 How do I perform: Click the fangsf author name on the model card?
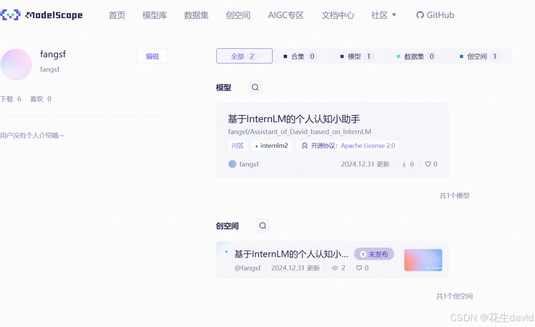tap(249, 164)
